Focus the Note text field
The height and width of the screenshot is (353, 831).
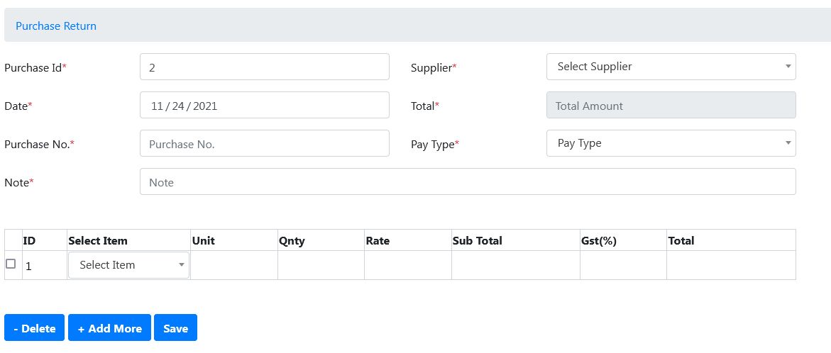coord(467,181)
